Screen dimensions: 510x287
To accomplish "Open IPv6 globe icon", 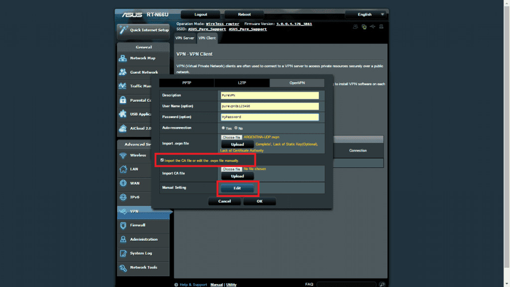I will [123, 197].
